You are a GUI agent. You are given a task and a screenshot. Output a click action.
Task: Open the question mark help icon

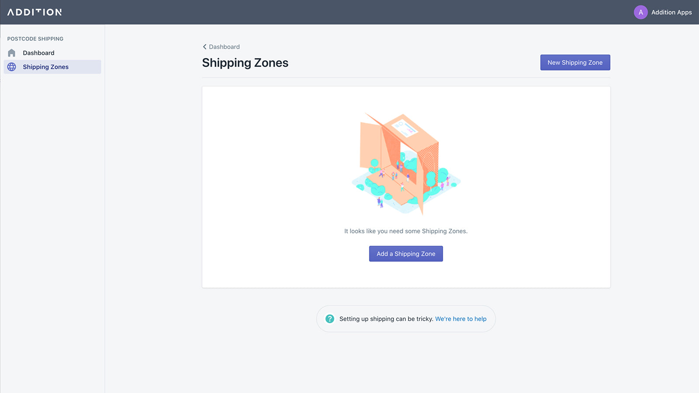tap(329, 319)
